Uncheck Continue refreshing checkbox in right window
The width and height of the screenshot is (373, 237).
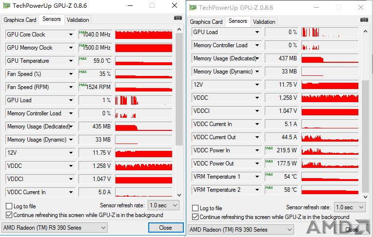(196, 217)
